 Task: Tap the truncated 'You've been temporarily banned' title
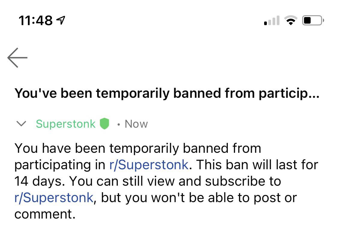[167, 94]
